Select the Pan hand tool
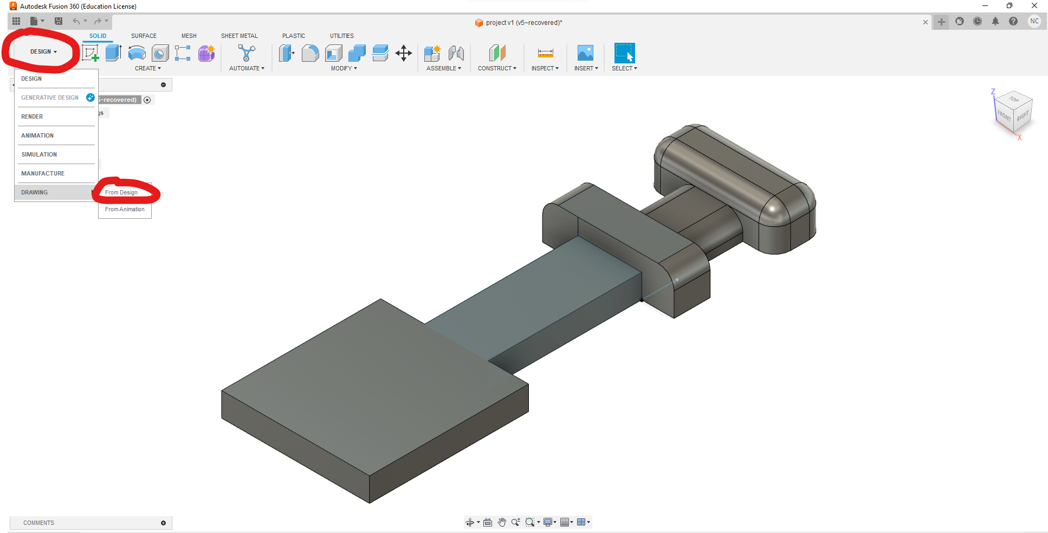Image resolution: width=1048 pixels, height=533 pixels. (502, 522)
